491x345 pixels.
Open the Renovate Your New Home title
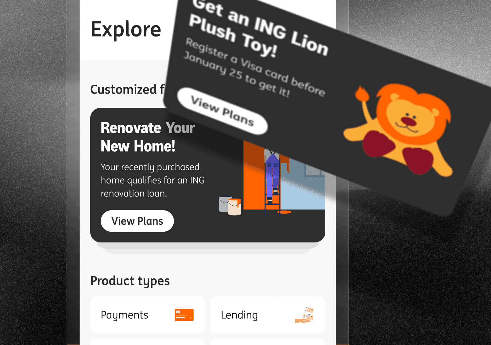click(x=148, y=137)
